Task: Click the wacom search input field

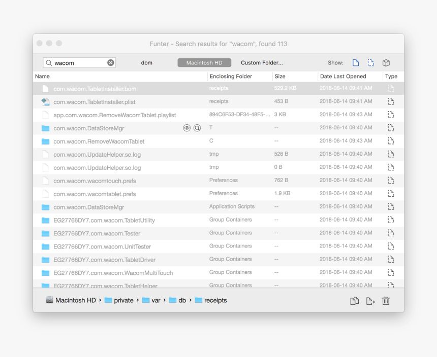Action: coord(79,62)
